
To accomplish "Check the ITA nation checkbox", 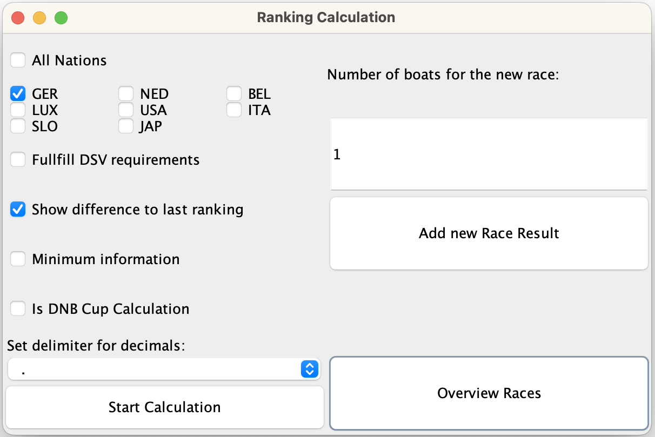I will tap(234, 110).
